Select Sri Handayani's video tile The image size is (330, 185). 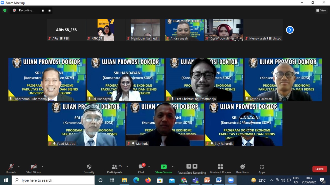pos(126,79)
